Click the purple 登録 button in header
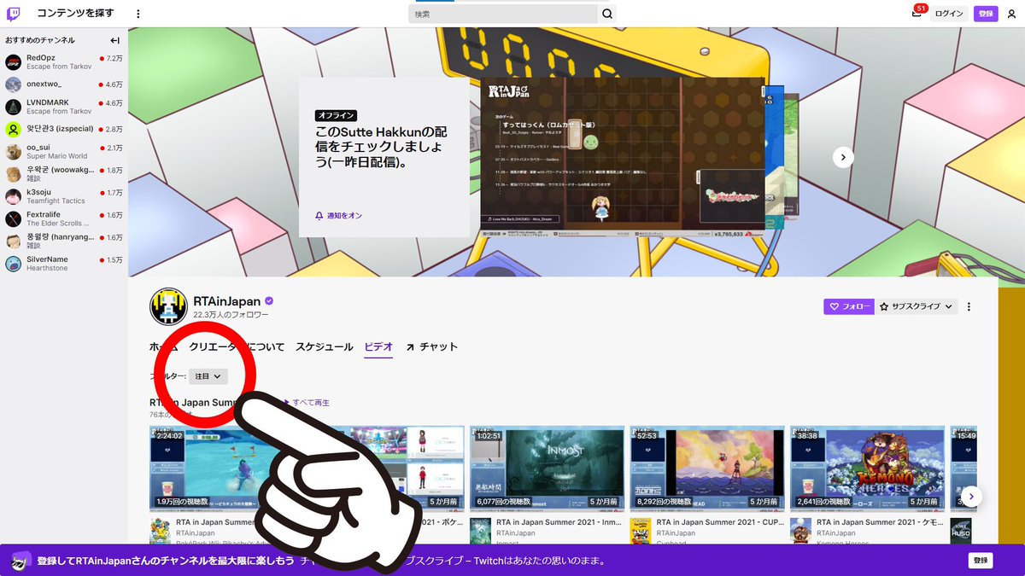The height and width of the screenshot is (576, 1025). (986, 14)
